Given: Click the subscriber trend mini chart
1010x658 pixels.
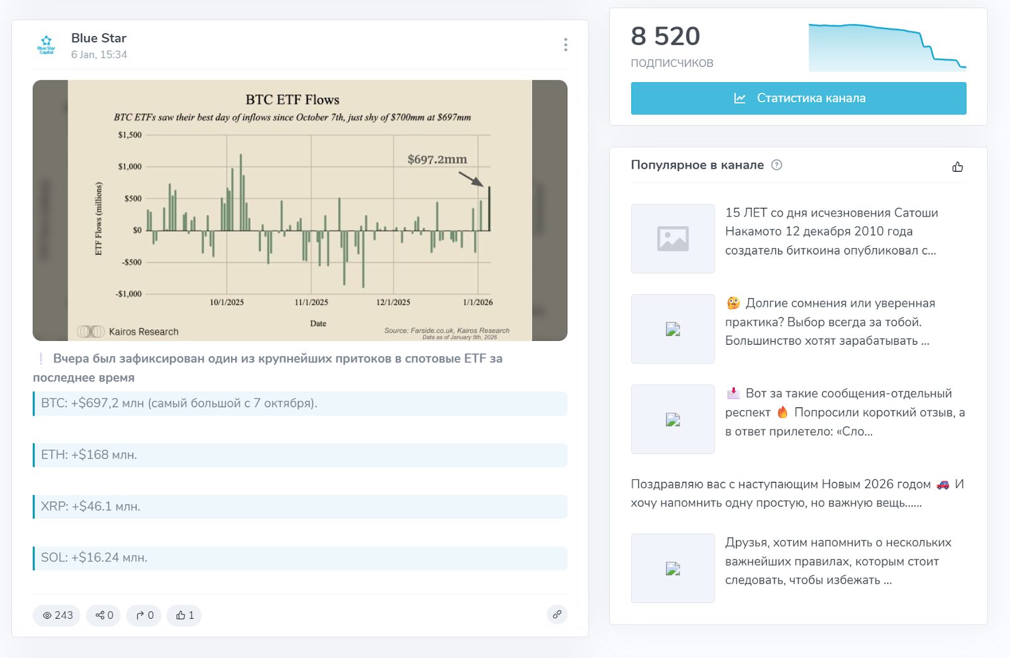Looking at the screenshot, I should click(x=887, y=47).
